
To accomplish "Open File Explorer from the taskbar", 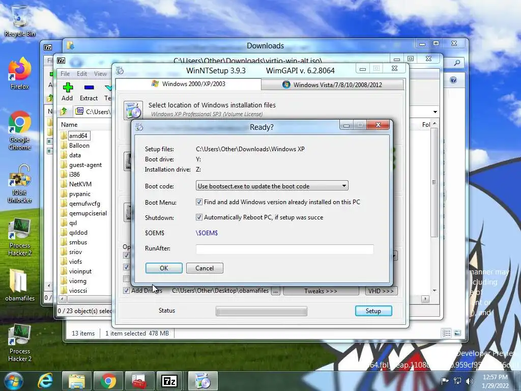I will (x=77, y=381).
